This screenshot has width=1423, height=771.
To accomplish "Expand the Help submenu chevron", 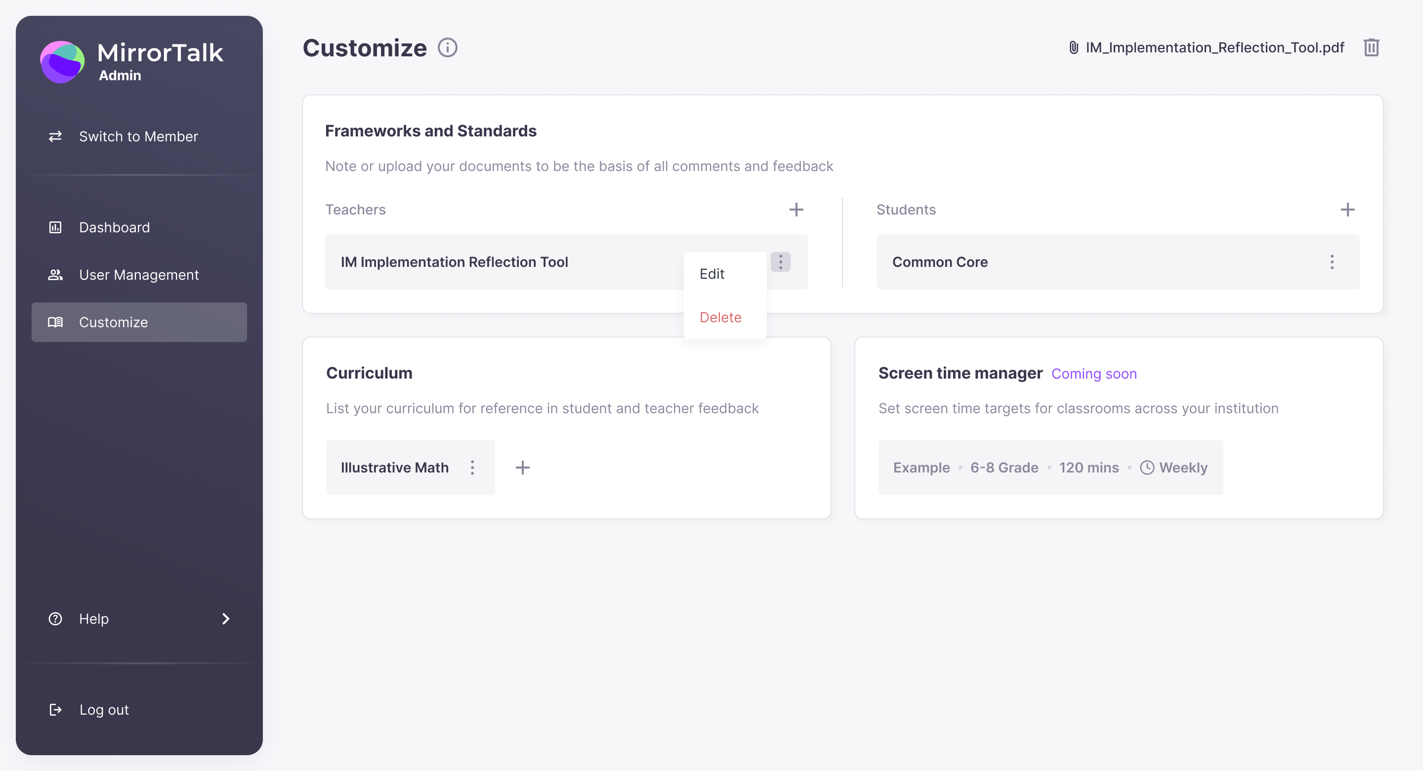I will pos(225,618).
